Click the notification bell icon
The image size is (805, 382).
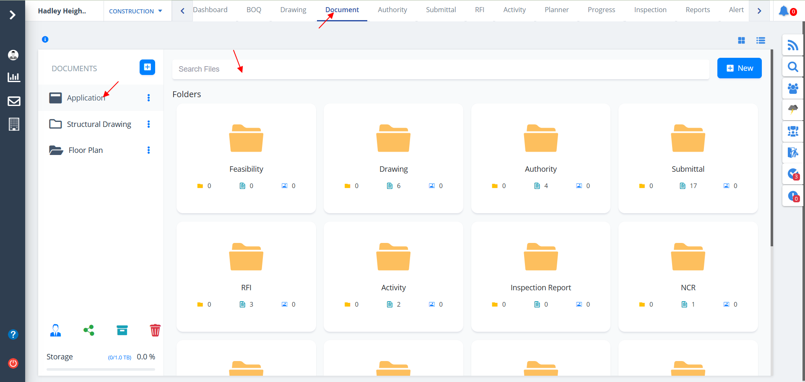coord(784,11)
